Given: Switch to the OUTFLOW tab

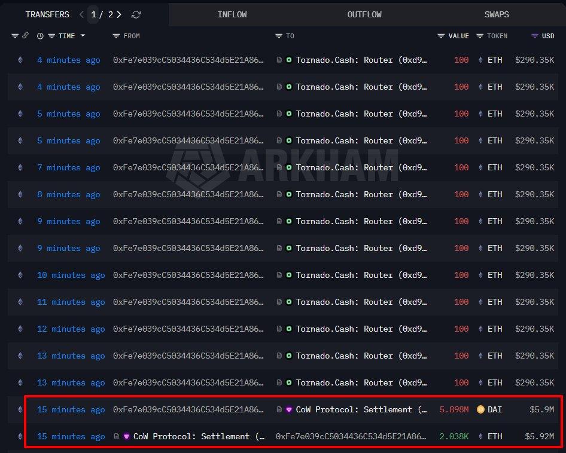Looking at the screenshot, I should pyautogui.click(x=364, y=14).
